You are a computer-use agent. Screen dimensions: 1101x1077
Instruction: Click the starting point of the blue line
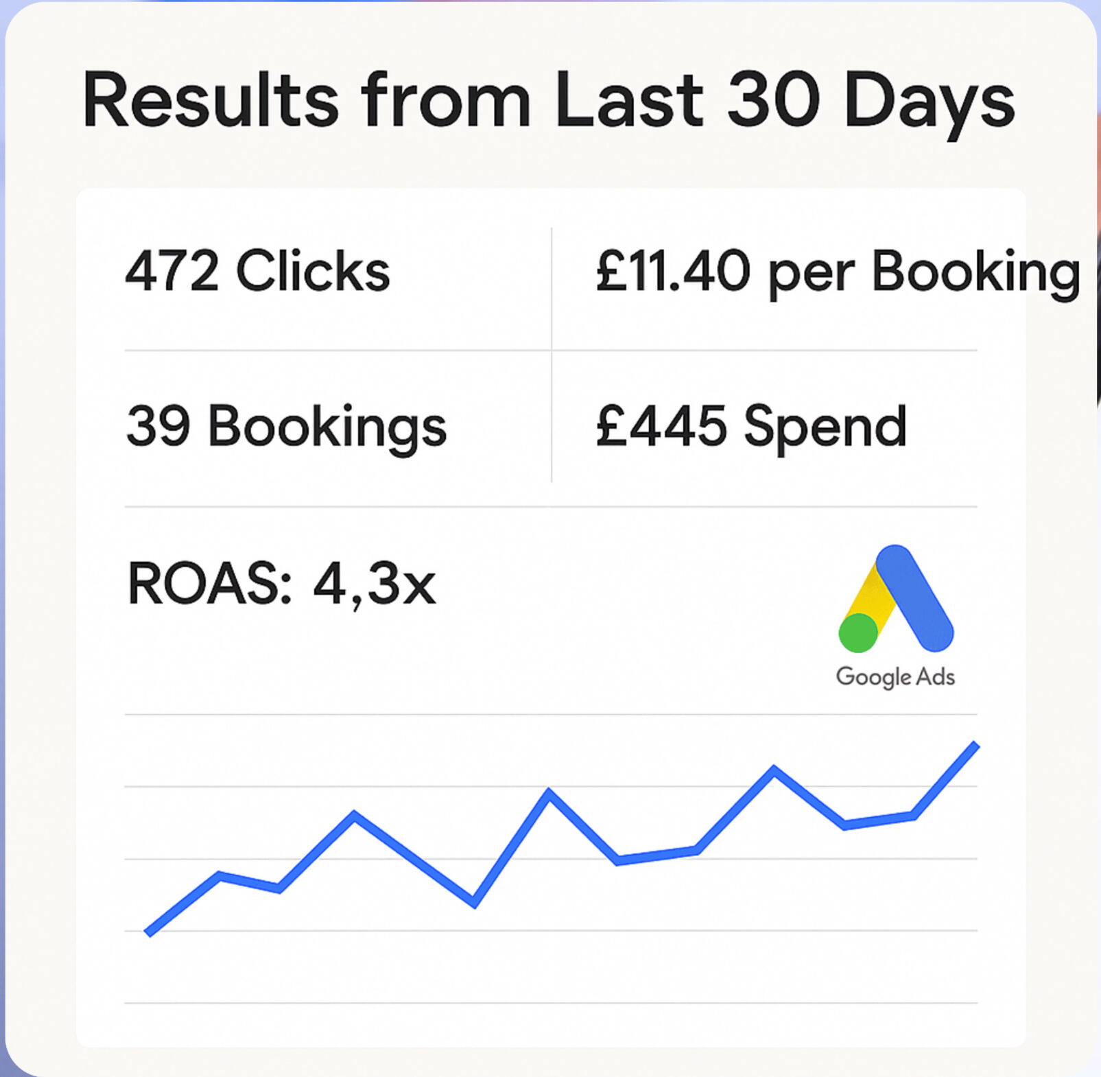tap(148, 932)
